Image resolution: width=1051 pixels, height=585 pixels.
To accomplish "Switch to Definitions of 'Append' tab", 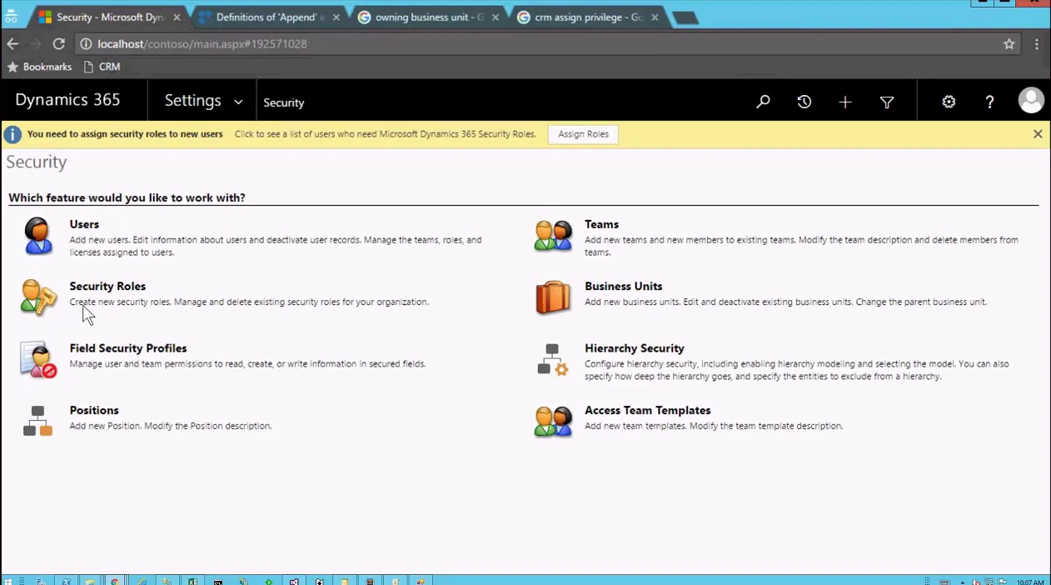I will click(x=270, y=17).
